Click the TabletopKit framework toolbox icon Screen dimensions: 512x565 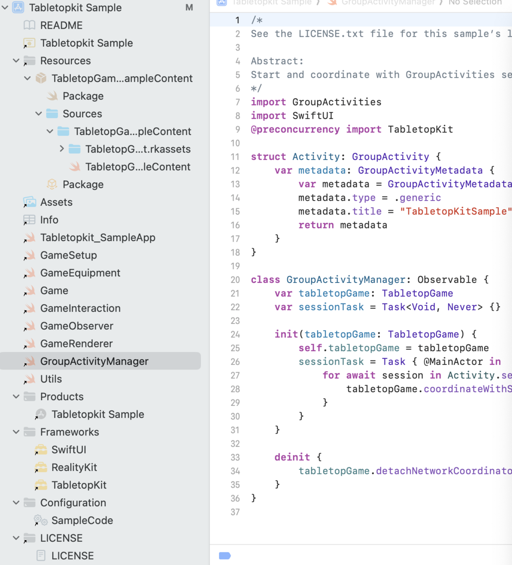pyautogui.click(x=41, y=485)
